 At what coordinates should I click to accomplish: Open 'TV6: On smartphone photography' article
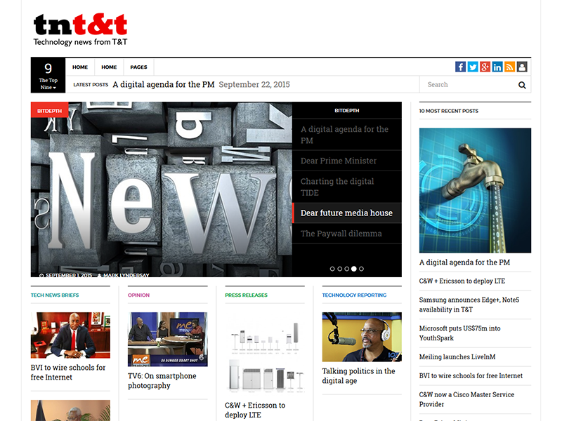(162, 380)
